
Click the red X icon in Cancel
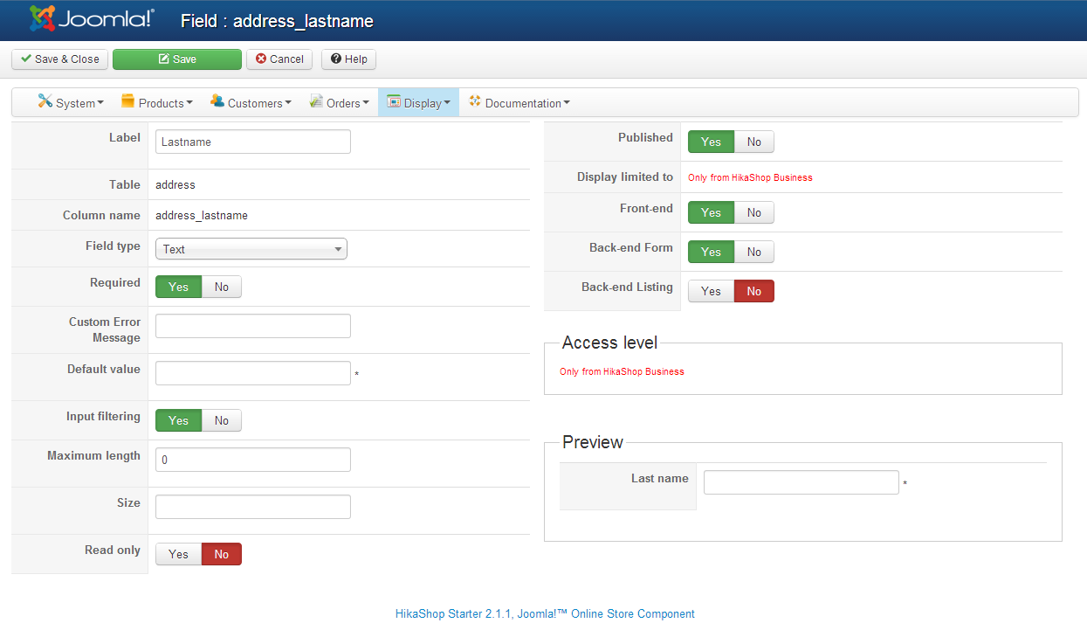[261, 59]
